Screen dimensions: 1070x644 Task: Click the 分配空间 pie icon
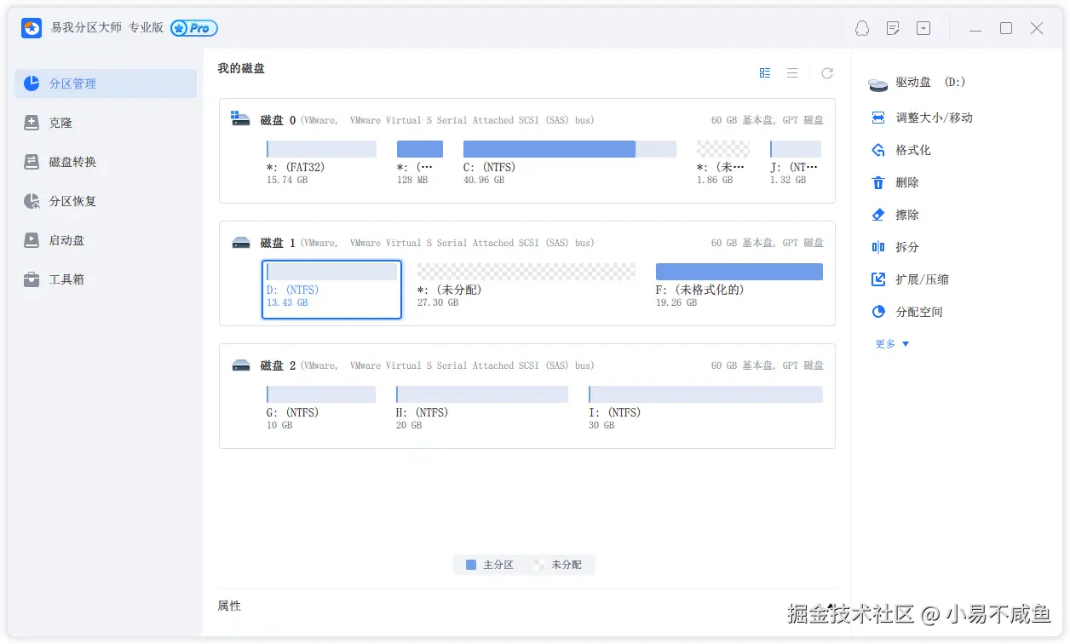tap(878, 312)
